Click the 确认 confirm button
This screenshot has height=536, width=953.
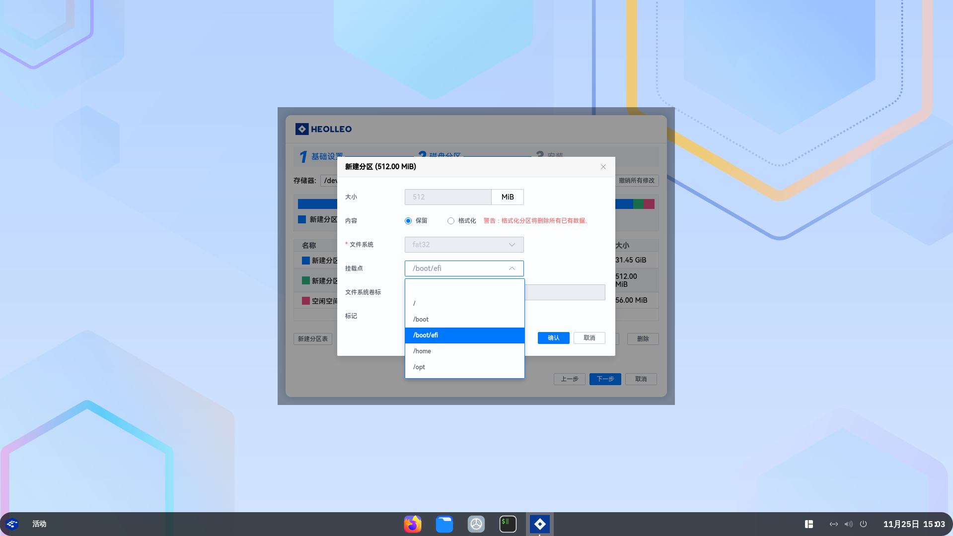(x=553, y=338)
